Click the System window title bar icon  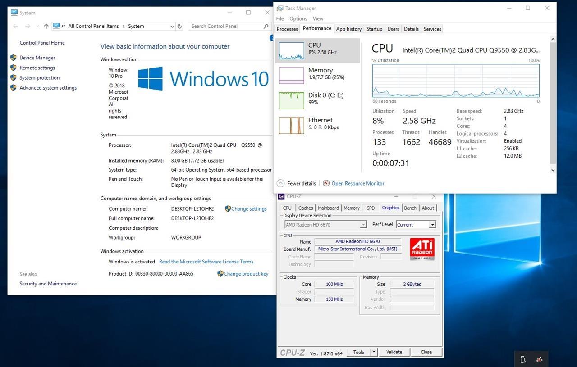coord(14,13)
